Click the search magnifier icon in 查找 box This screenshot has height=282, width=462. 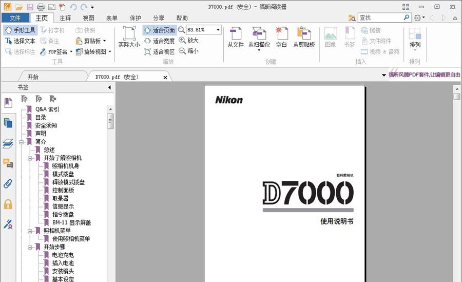click(407, 17)
